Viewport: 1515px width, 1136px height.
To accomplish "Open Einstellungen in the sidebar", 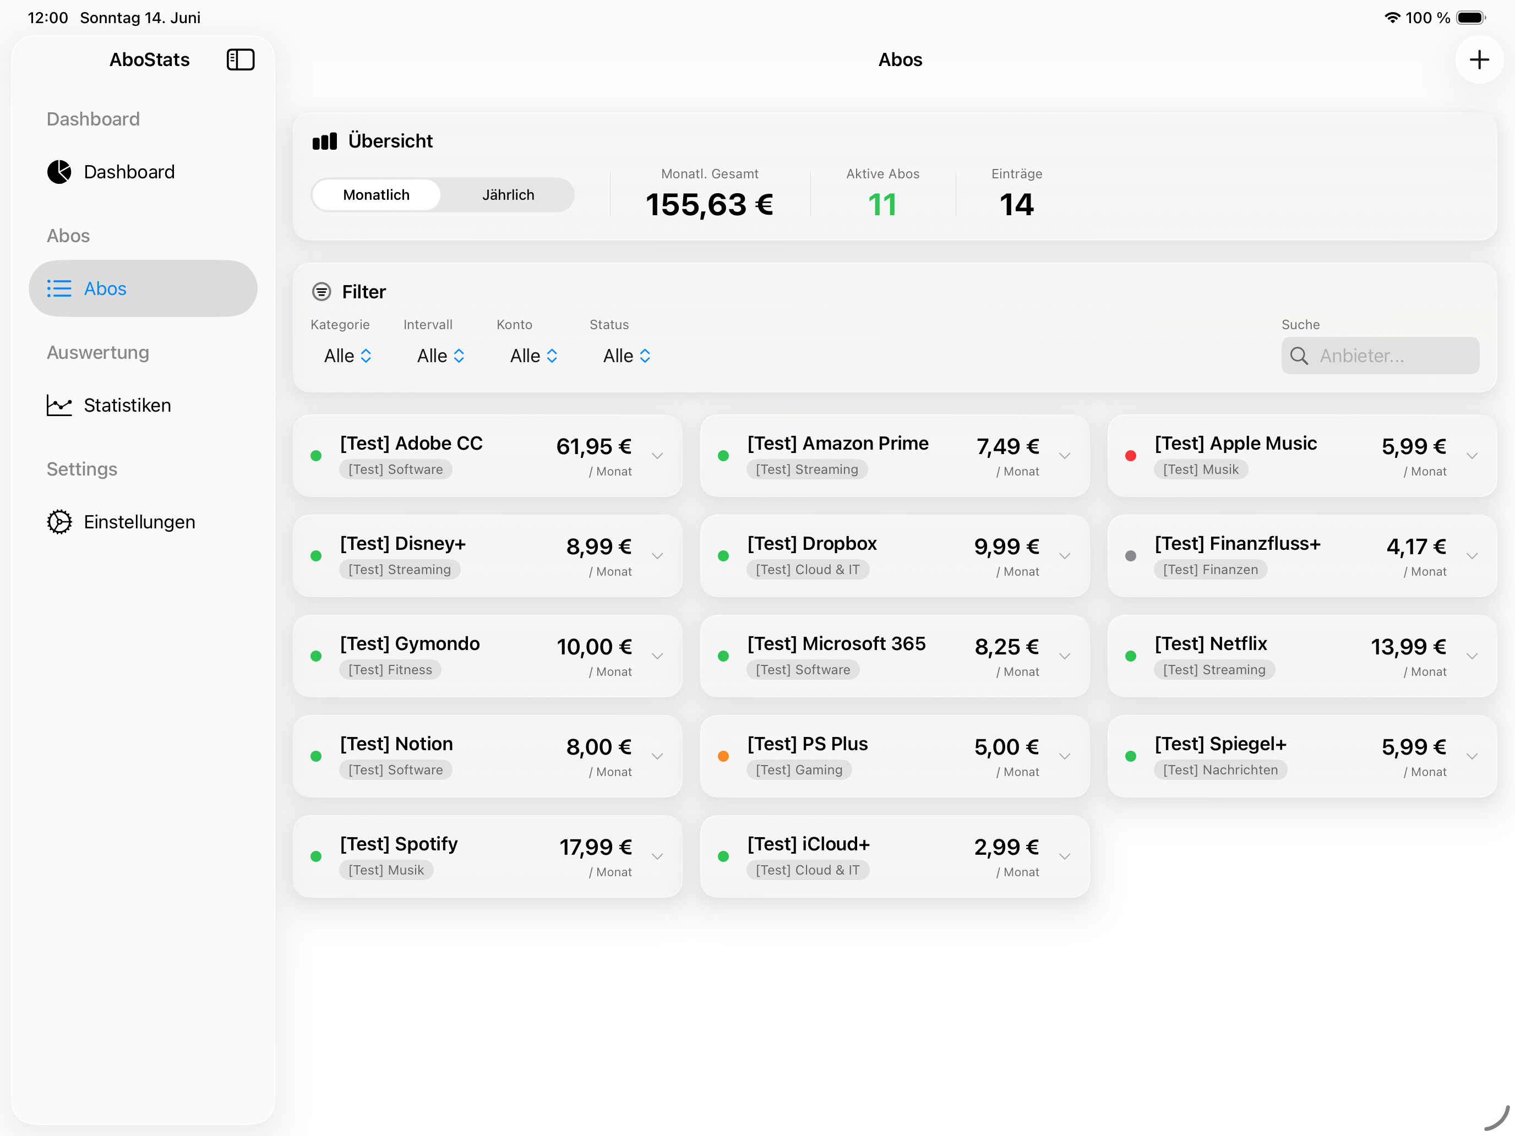I will tap(143, 522).
